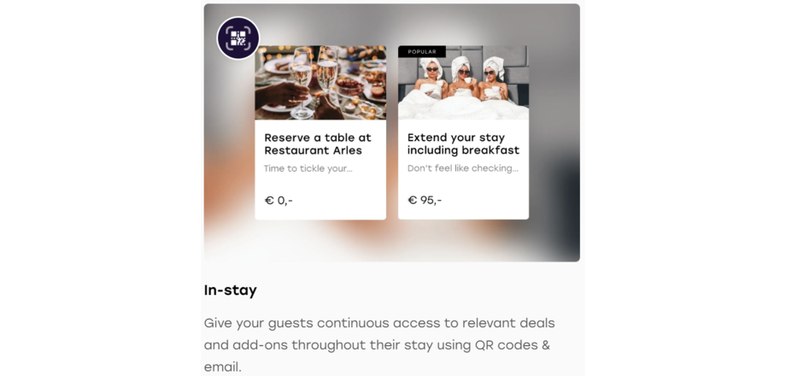786x376 pixels.
Task: Click the QR code scanner icon
Action: coord(238,38)
